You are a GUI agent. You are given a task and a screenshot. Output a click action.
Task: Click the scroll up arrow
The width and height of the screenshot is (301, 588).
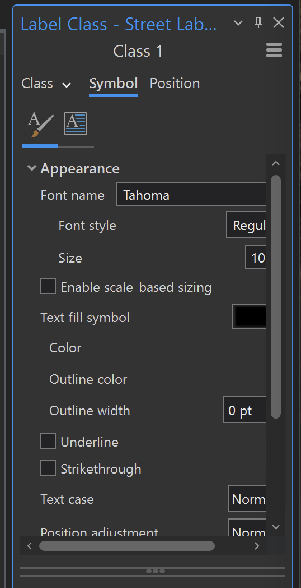point(276,163)
